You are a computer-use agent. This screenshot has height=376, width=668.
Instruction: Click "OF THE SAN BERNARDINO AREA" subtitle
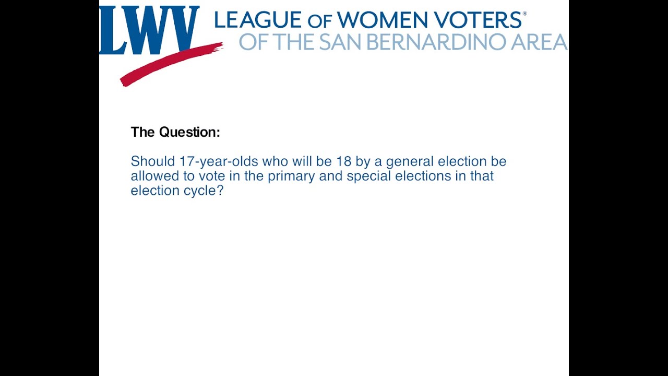coord(403,42)
